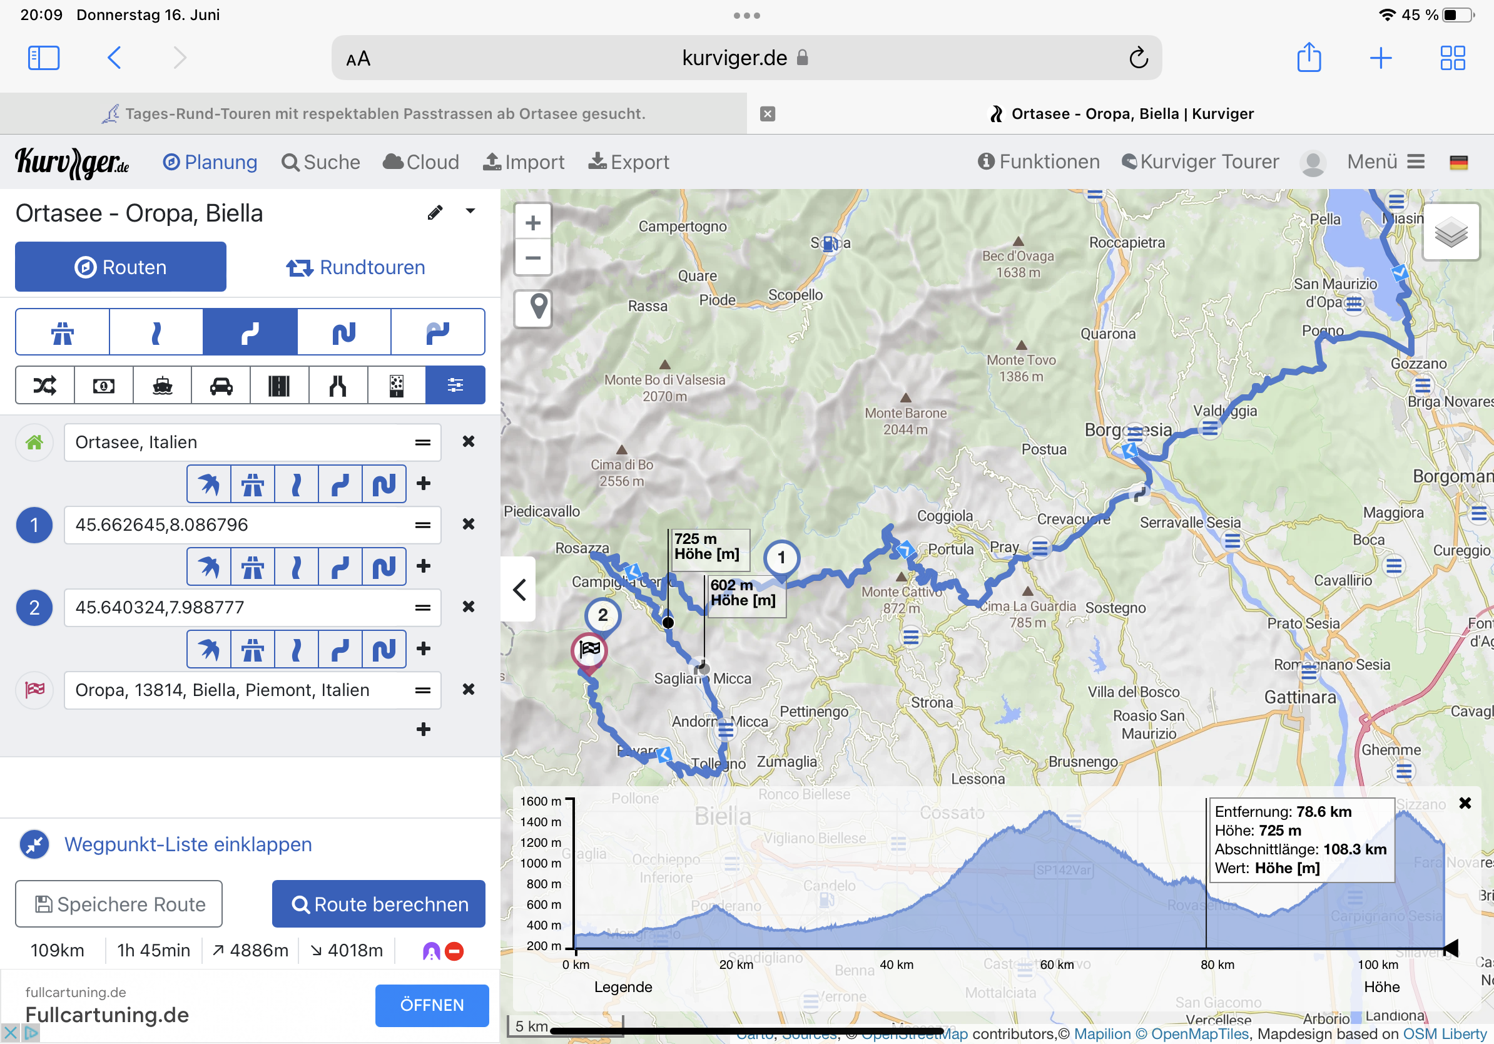Toggle avoid ferries option
The width and height of the screenshot is (1494, 1044).
pyautogui.click(x=163, y=386)
